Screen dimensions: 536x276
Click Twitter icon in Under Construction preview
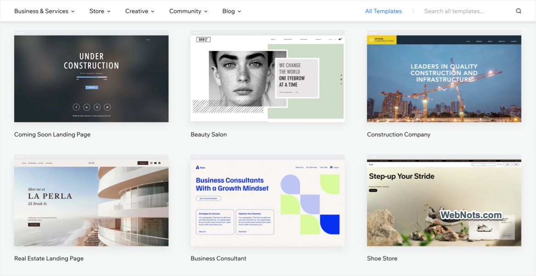tap(107, 107)
